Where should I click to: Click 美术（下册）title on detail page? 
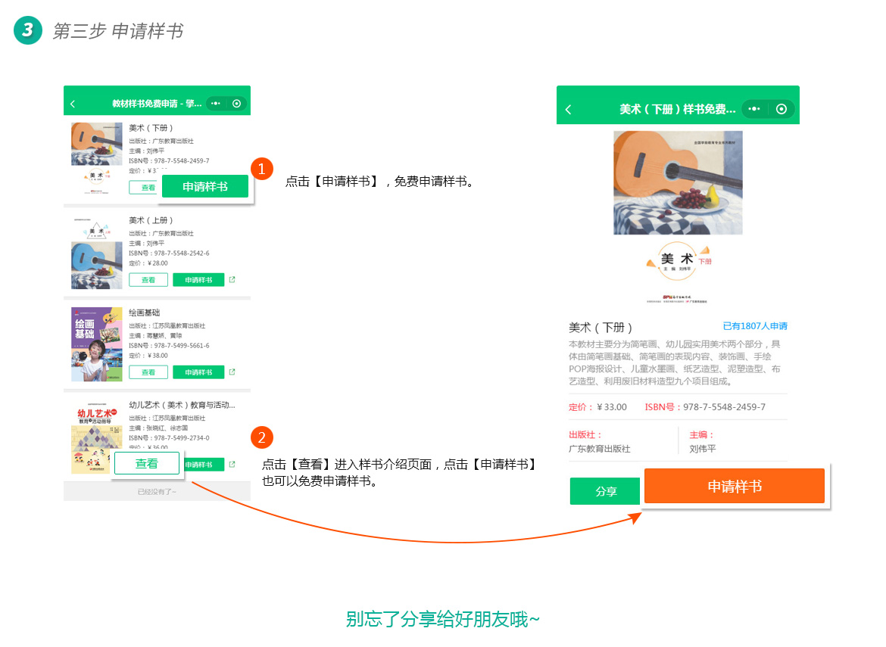(600, 328)
